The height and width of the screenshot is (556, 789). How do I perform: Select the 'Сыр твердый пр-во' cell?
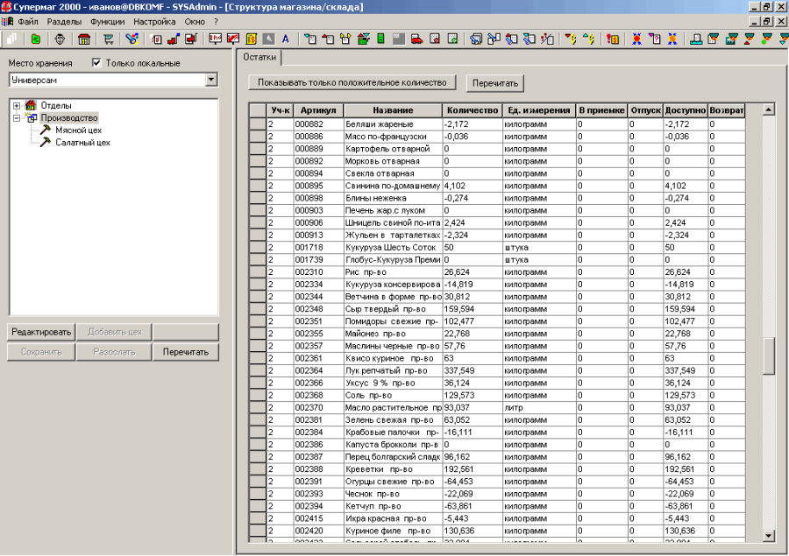(x=393, y=309)
